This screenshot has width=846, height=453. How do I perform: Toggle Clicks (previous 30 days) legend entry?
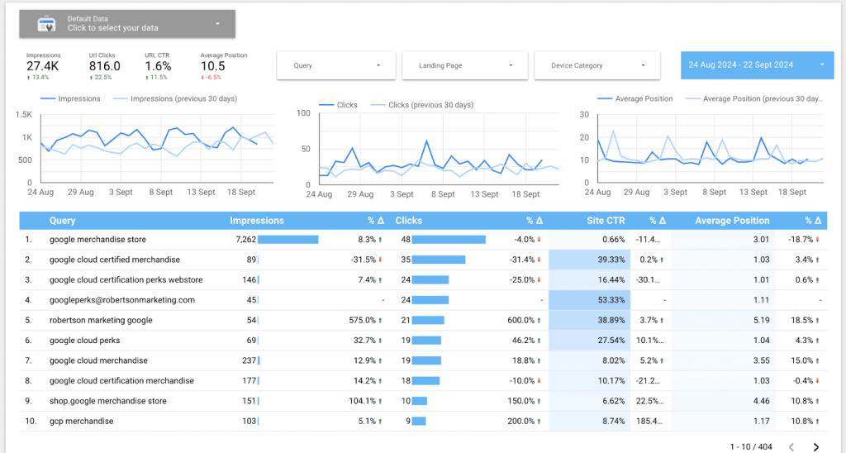(x=422, y=105)
